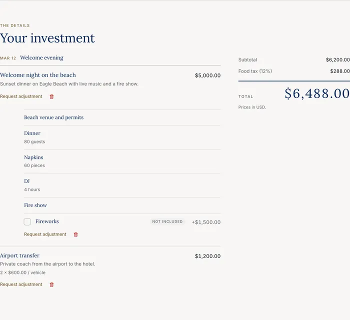Click the Private coach description text
Screen dimensions: 350x320
pos(47,264)
